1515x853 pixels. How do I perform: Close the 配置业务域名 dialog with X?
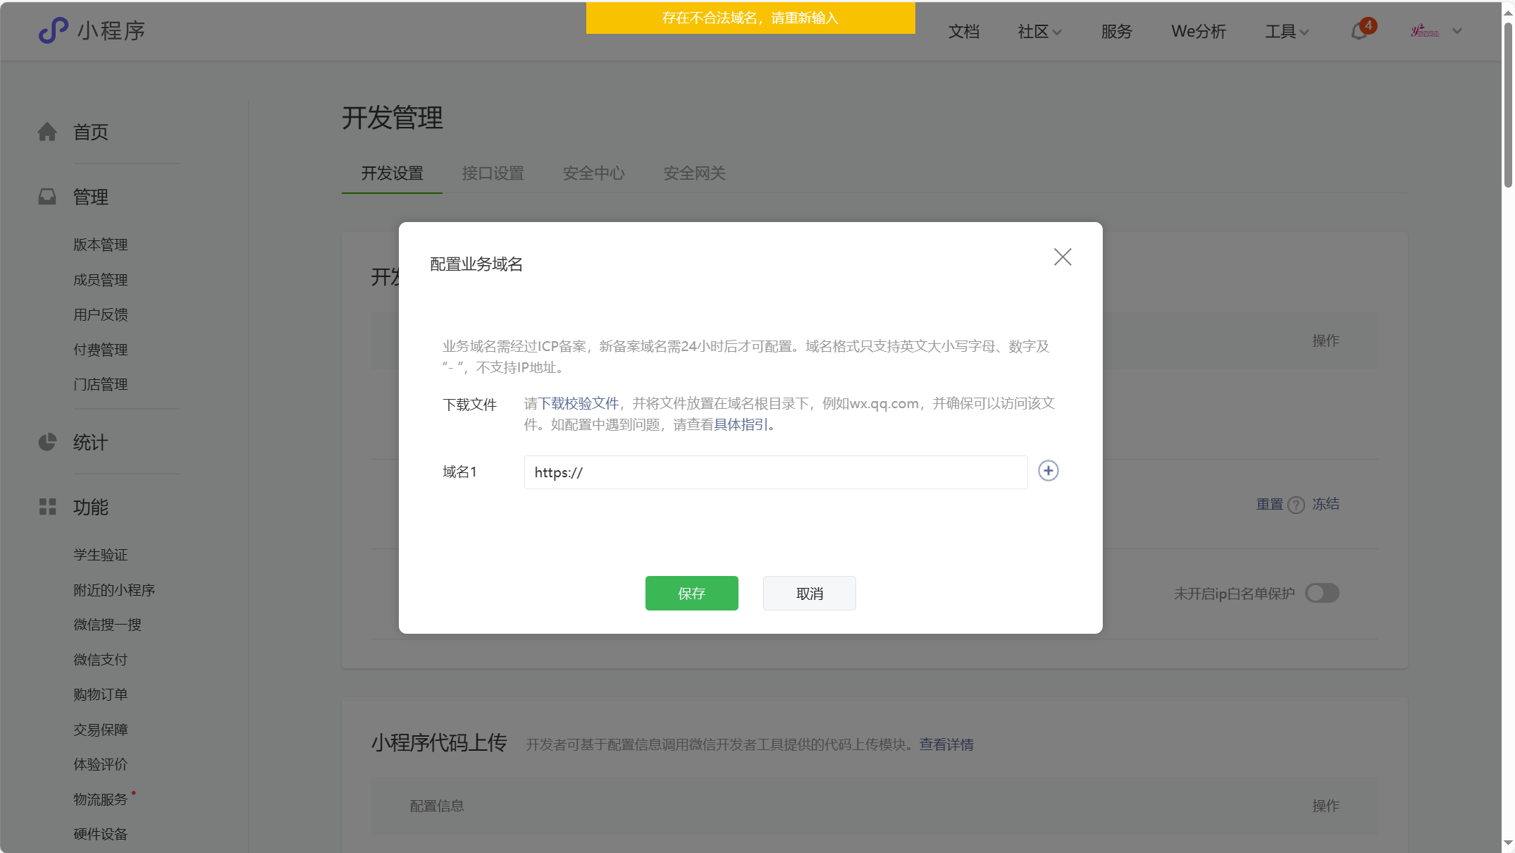[1062, 257]
